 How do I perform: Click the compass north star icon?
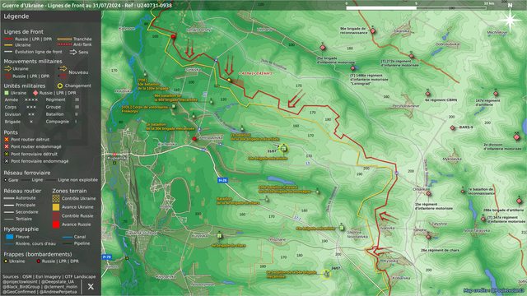510,20
